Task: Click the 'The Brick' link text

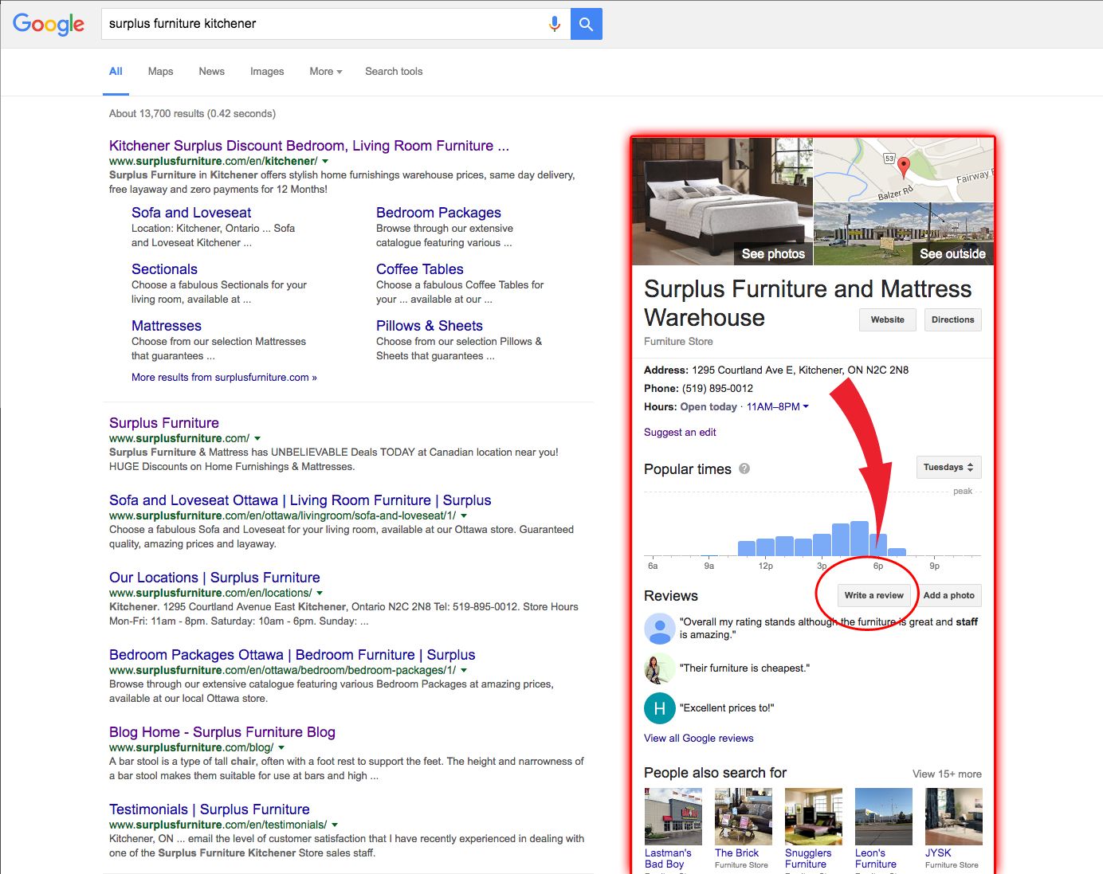Action: click(x=736, y=852)
